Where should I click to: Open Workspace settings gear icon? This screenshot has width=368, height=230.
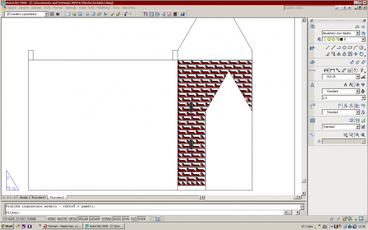coord(52,14)
